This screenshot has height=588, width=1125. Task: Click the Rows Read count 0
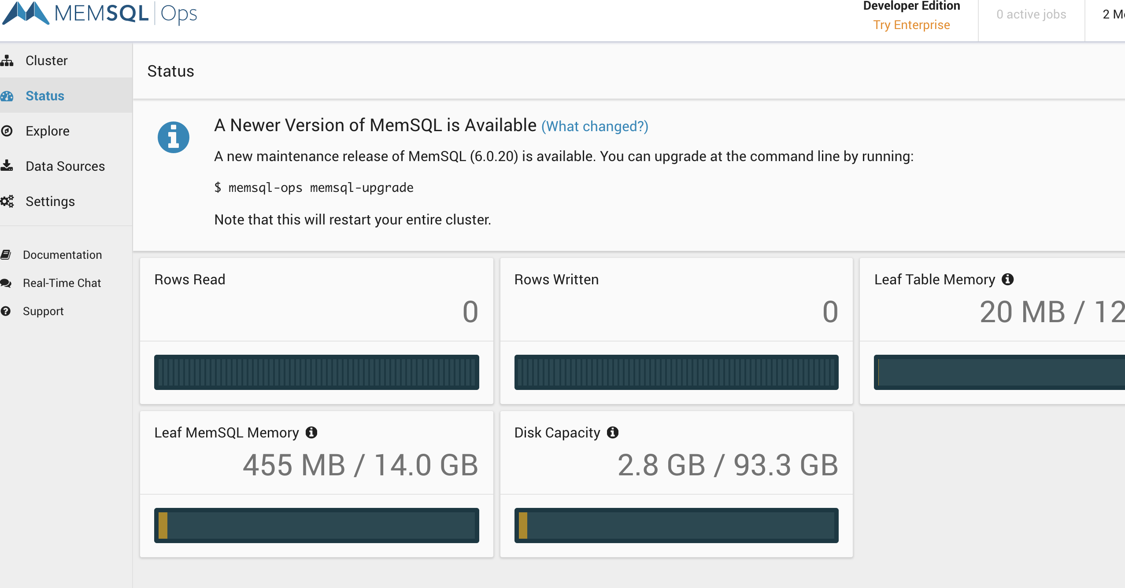click(x=470, y=312)
